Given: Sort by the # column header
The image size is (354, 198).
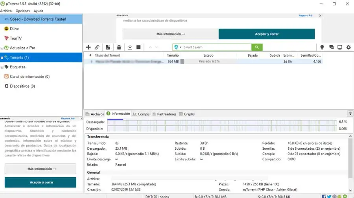Looking at the screenshot, I should (x=90, y=55).
